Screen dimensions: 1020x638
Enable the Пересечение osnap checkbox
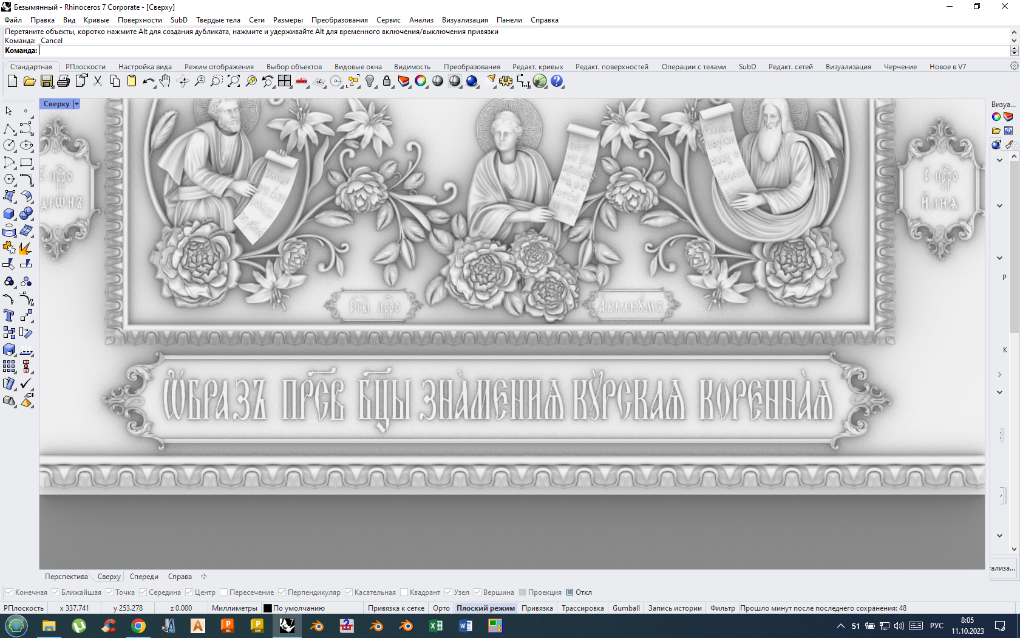click(x=223, y=592)
